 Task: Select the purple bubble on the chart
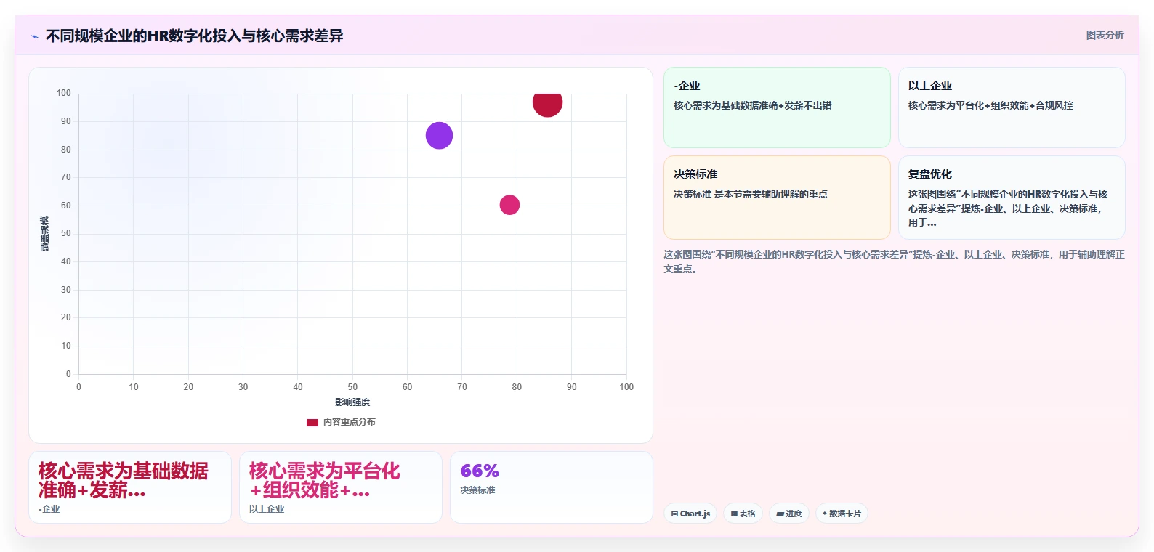(x=439, y=135)
